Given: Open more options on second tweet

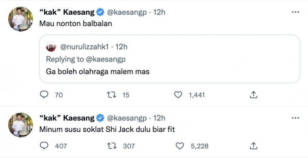Looking at the screenshot, I should [x=295, y=118].
